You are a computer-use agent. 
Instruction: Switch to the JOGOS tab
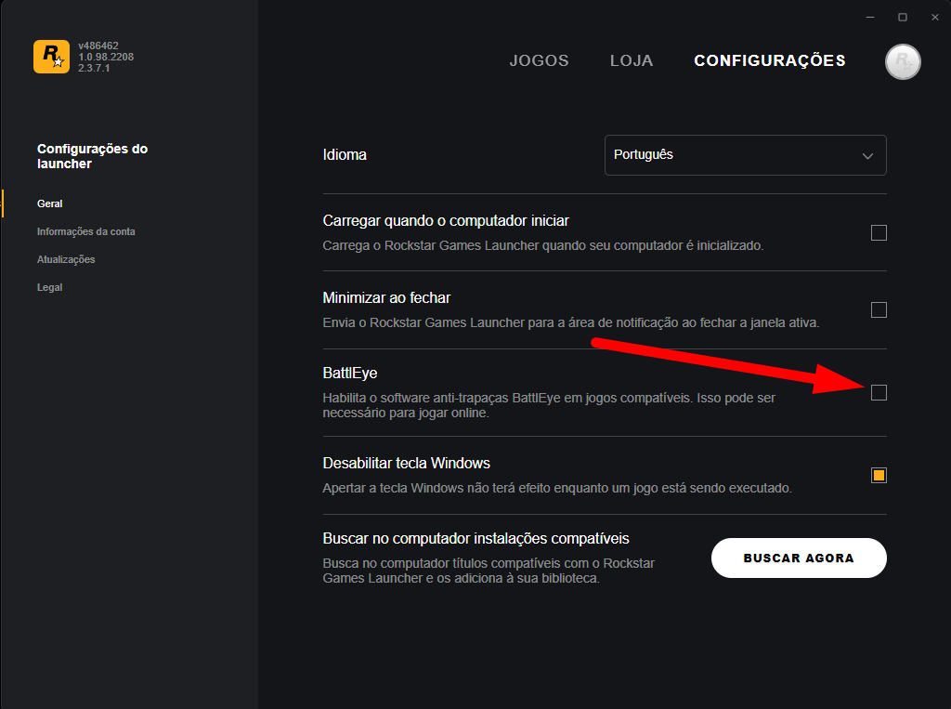(539, 60)
